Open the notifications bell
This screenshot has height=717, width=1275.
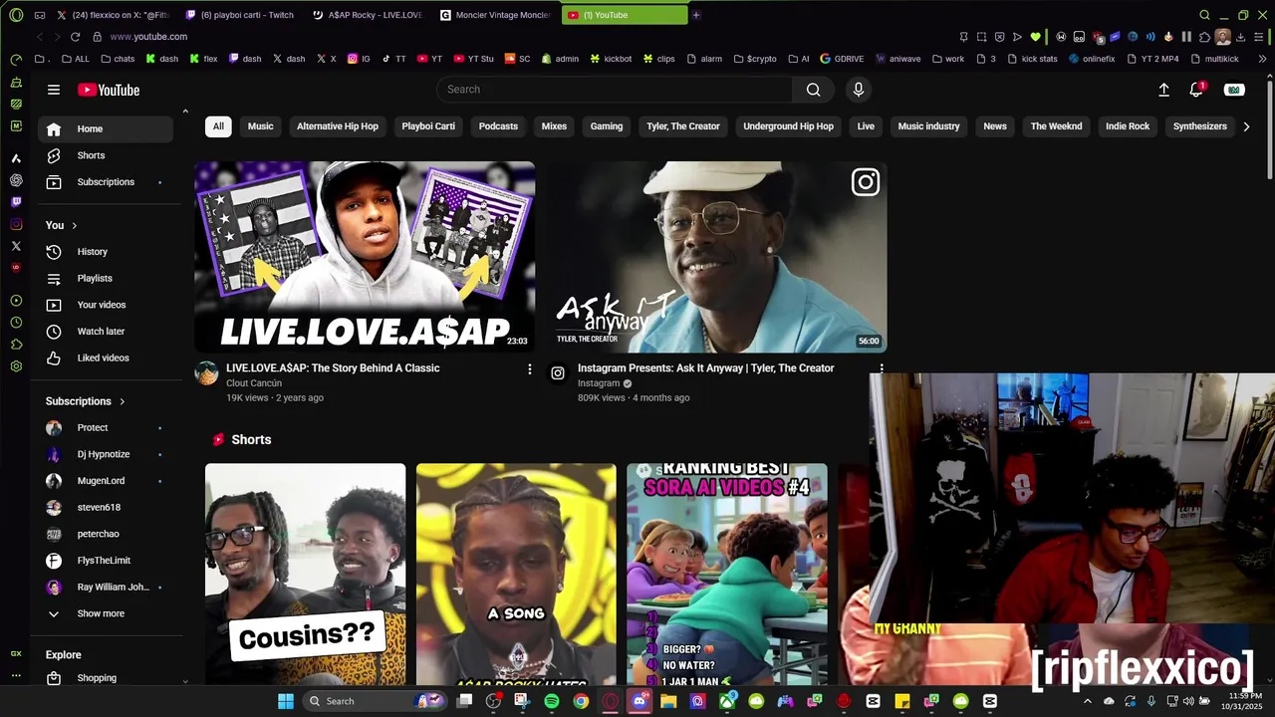coord(1196,90)
